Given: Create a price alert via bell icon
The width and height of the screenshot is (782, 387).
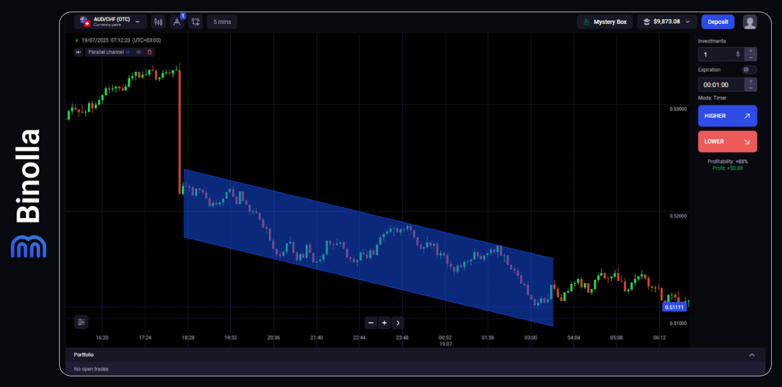Looking at the screenshot, I should 195,22.
